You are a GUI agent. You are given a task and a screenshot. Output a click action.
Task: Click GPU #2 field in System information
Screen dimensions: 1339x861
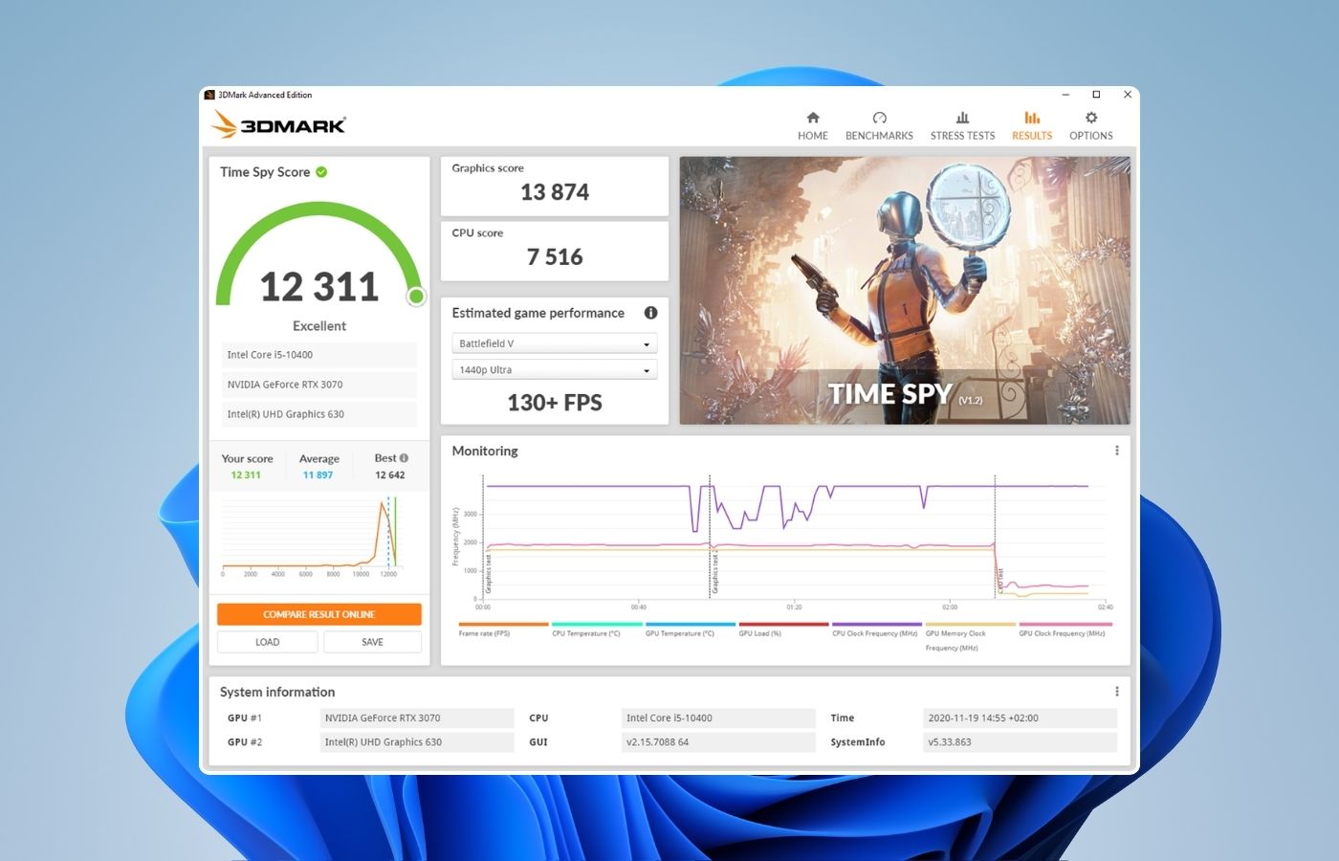[417, 742]
